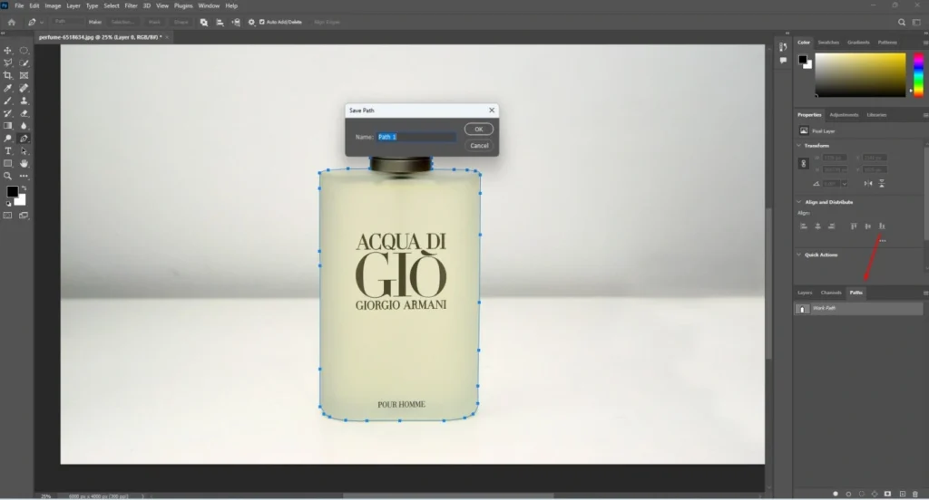Toggle the width-height link constraint
The image size is (929, 500).
click(804, 163)
